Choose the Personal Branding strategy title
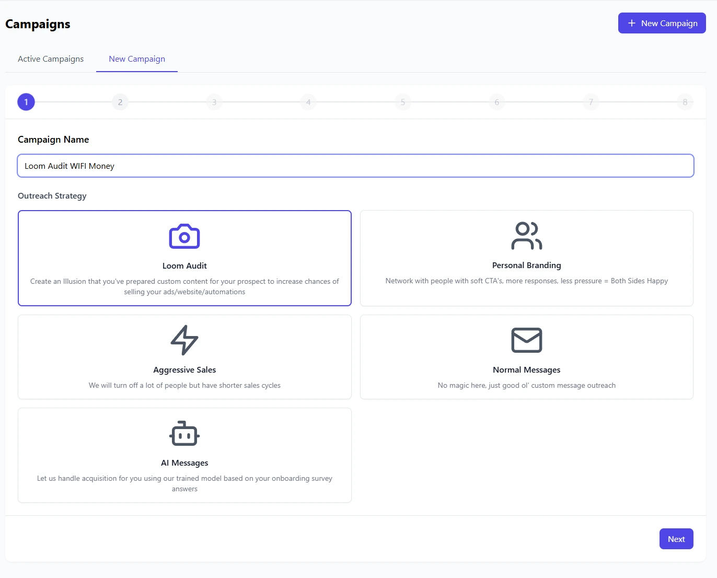 pyautogui.click(x=527, y=265)
